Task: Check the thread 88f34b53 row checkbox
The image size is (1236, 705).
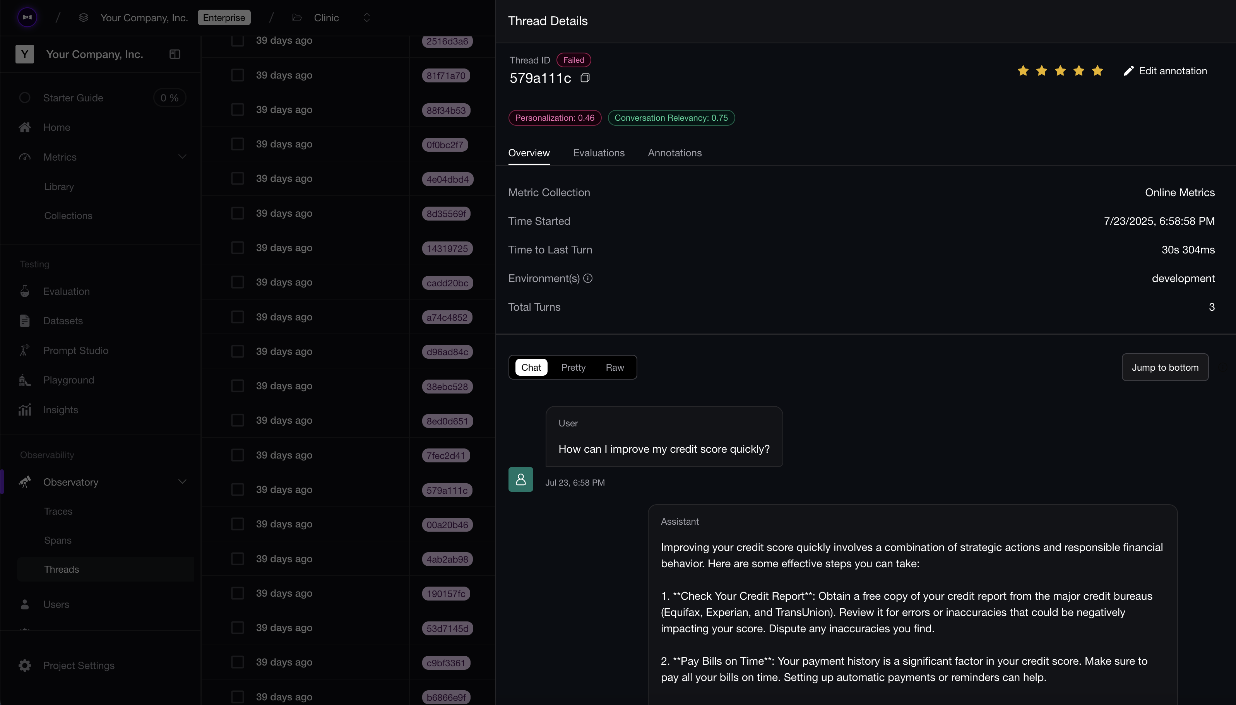Action: click(x=237, y=110)
